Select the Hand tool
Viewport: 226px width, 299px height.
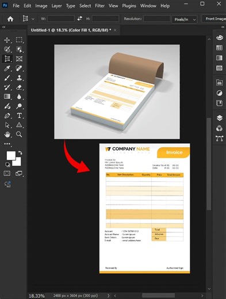click(7, 135)
